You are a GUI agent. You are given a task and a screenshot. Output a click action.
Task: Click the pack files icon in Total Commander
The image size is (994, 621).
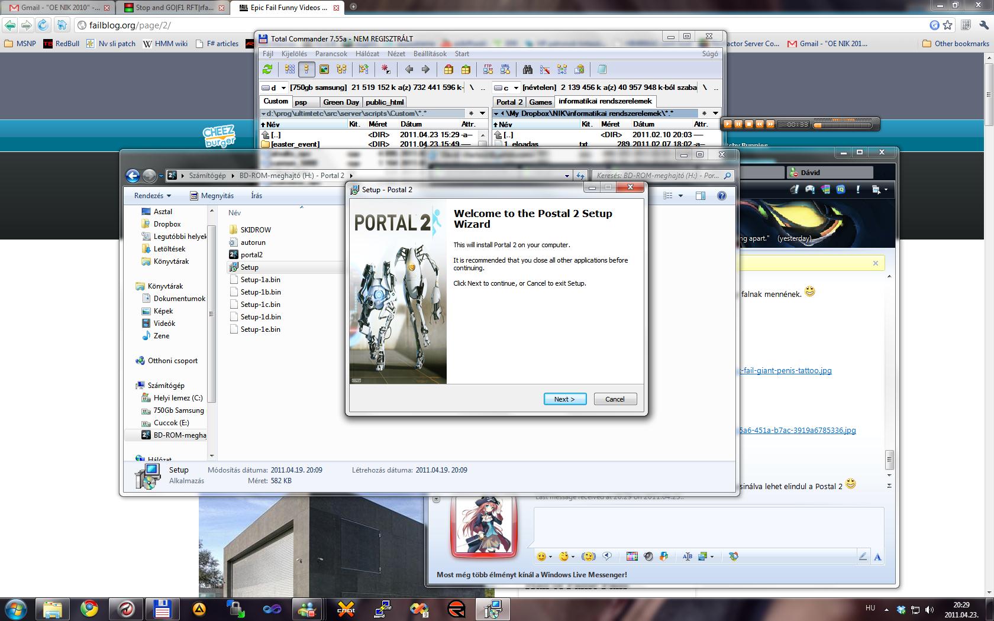click(448, 69)
